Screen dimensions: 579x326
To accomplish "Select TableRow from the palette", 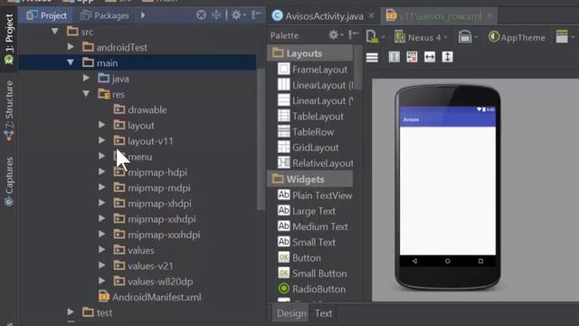I will click(306, 131).
